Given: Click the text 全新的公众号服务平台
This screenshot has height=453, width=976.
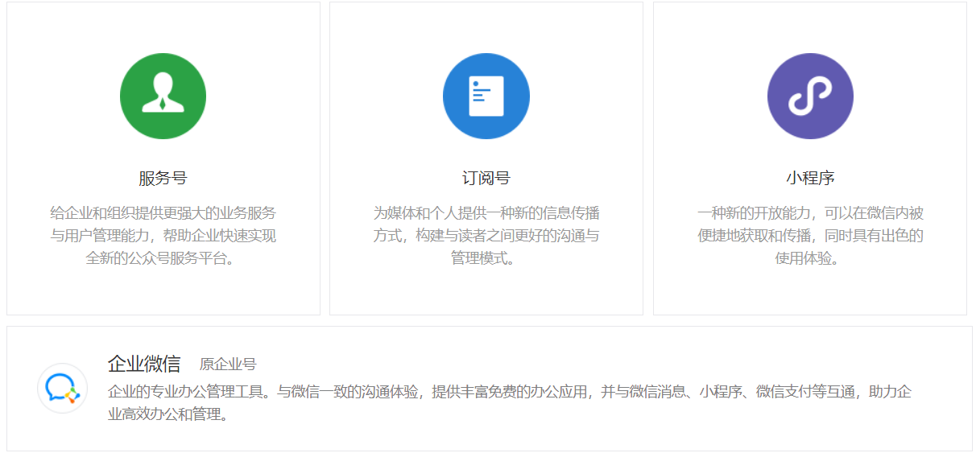Looking at the screenshot, I should click(x=163, y=258).
